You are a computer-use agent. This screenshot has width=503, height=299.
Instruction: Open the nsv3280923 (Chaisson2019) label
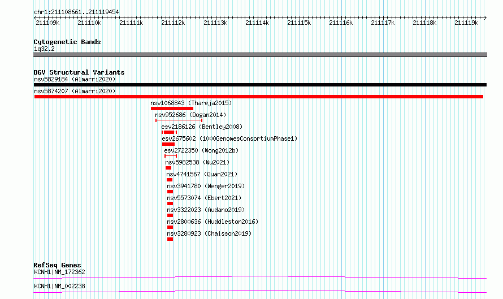[x=209, y=233]
